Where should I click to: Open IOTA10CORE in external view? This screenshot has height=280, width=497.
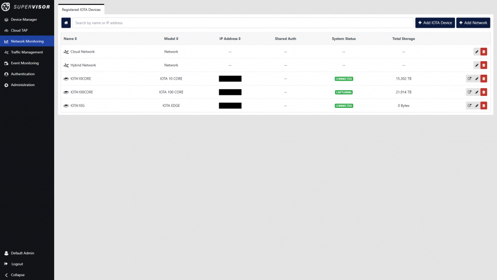(469, 79)
